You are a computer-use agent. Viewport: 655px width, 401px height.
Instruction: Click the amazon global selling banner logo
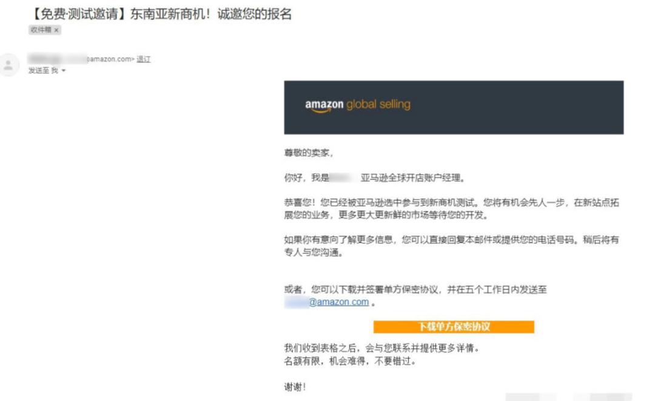(x=358, y=104)
